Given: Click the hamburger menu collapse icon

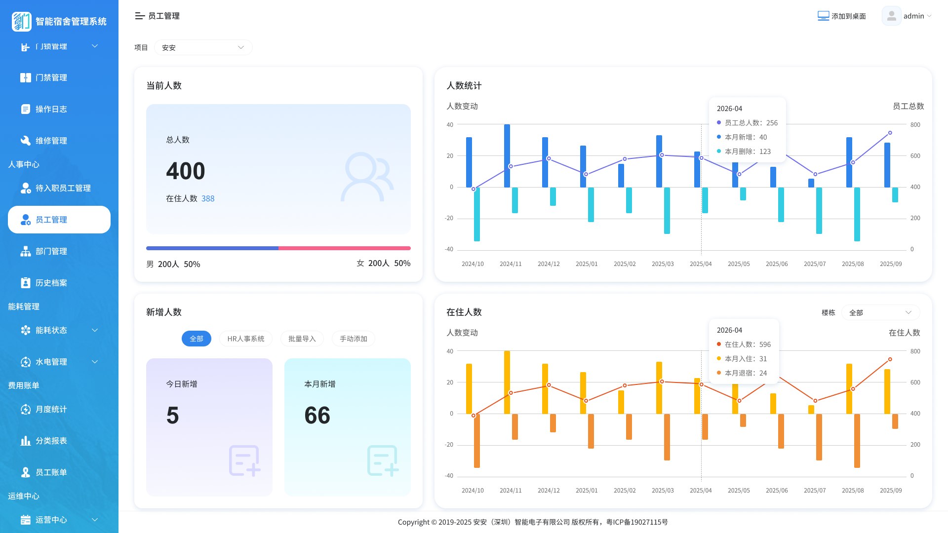Looking at the screenshot, I should tap(140, 16).
